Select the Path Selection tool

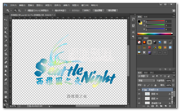6,88
